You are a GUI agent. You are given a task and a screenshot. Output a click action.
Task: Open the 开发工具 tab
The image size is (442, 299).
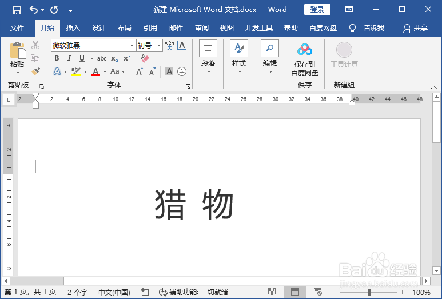click(x=259, y=28)
